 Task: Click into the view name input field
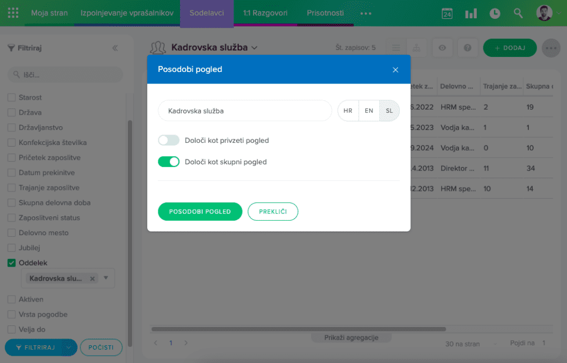click(244, 111)
